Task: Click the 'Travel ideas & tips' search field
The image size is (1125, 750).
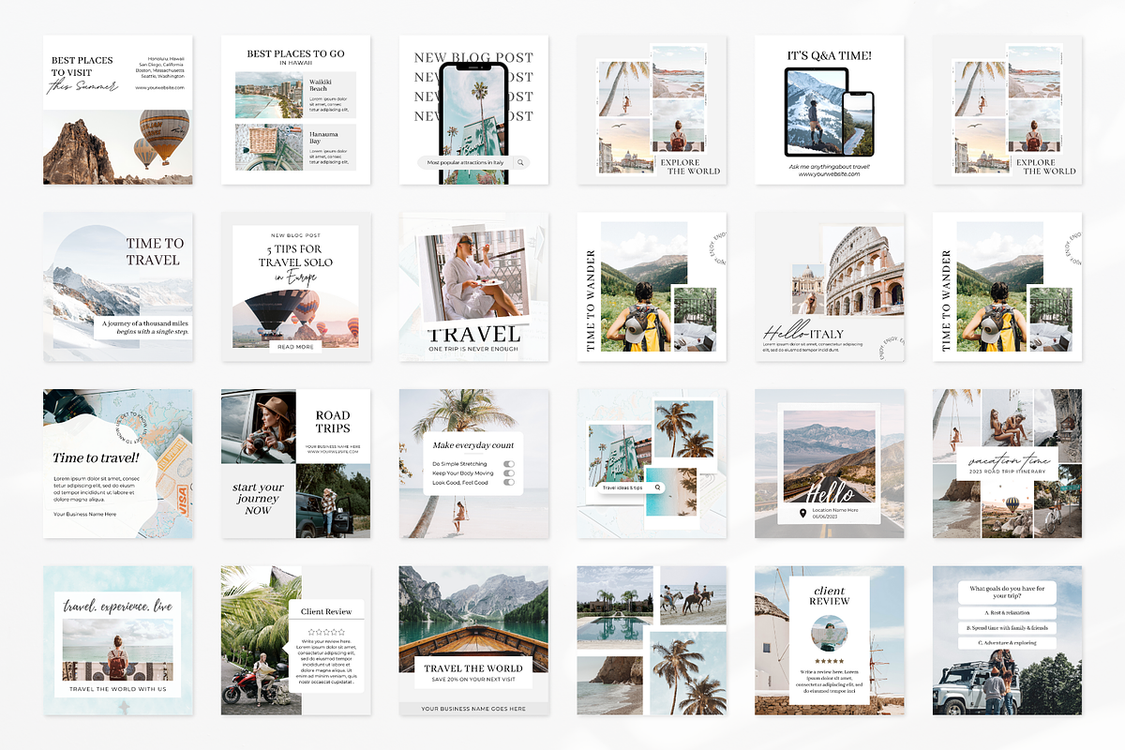Action: [631, 487]
